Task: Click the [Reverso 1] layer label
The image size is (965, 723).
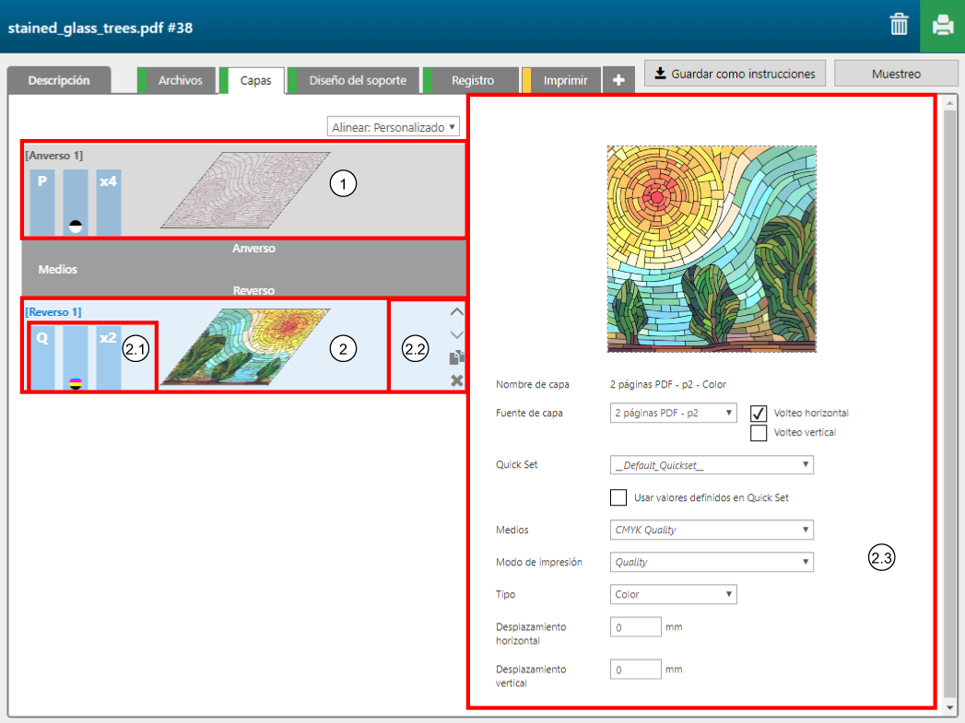Action: point(53,311)
